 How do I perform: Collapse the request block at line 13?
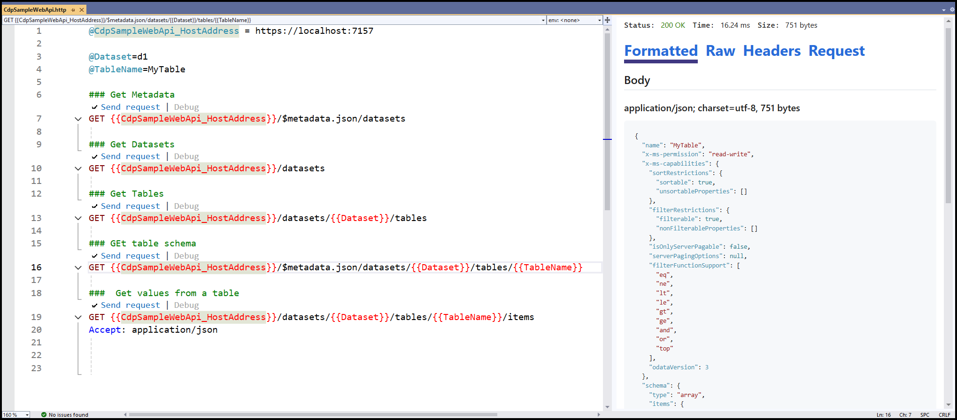pos(78,218)
